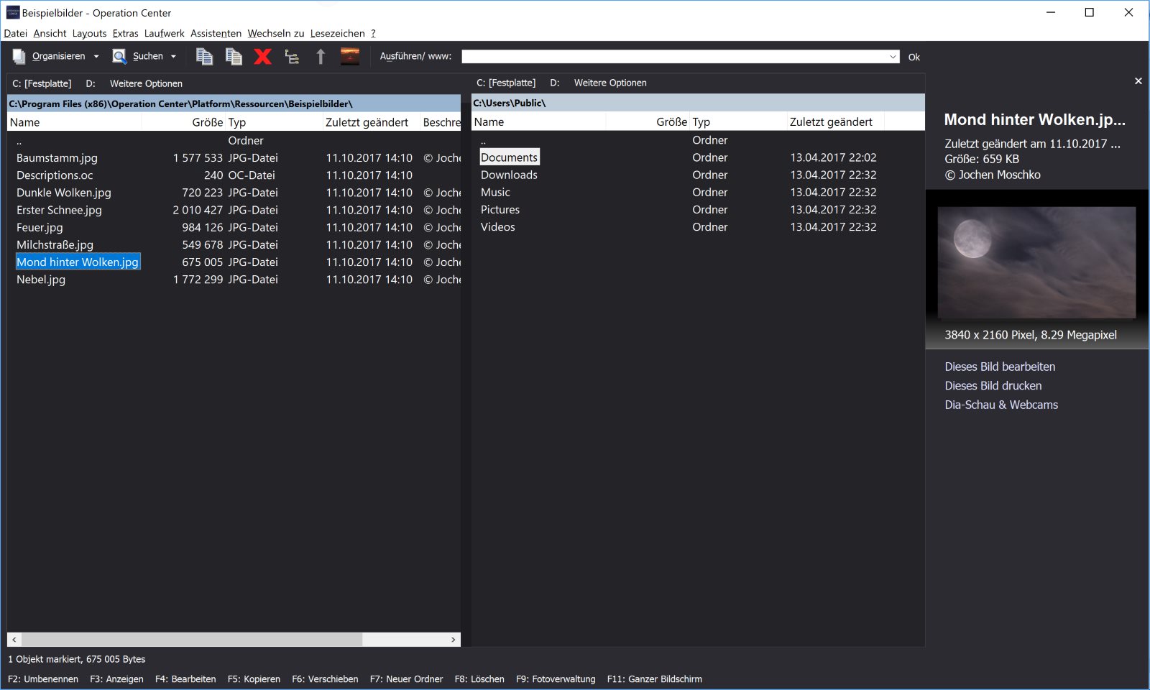Viewport: 1150px width, 690px height.
Task: Open the Assistenten menu
Action: click(216, 33)
